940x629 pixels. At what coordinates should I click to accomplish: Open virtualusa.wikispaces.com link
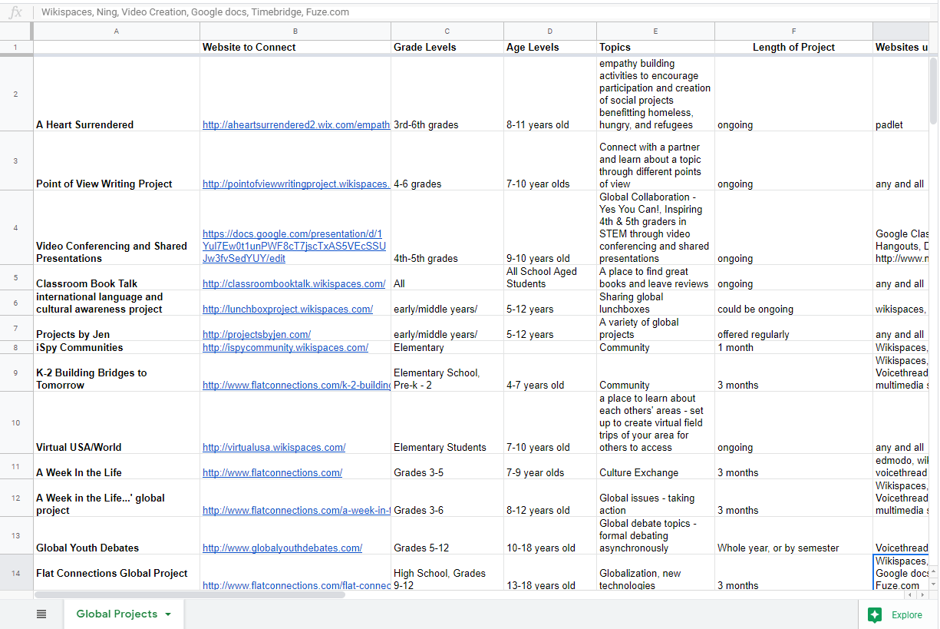click(x=274, y=447)
